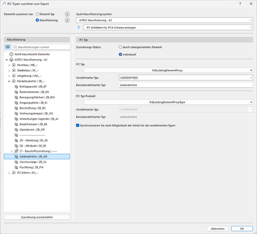The width and height of the screenshot is (257, 234).
Task: Select the Element-Typ radio button
Action: point(37,14)
